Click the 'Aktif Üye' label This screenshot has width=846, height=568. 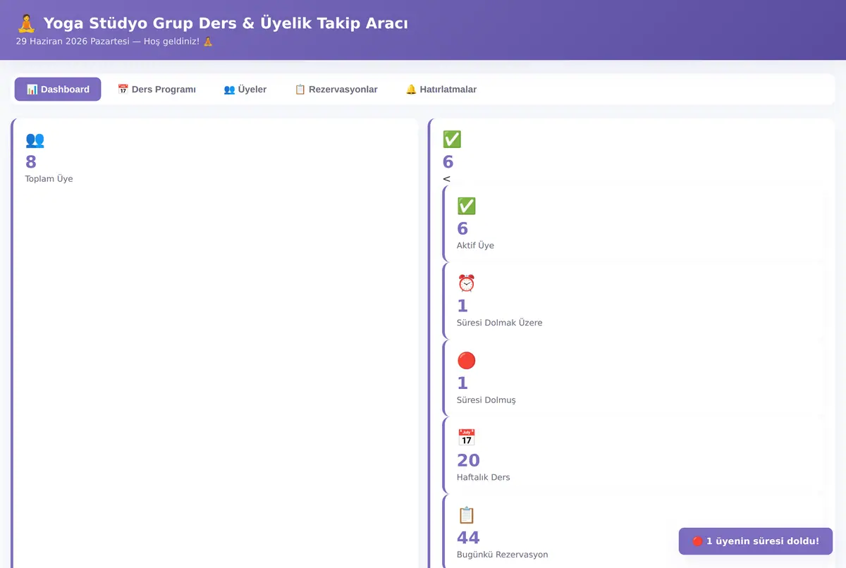click(475, 246)
